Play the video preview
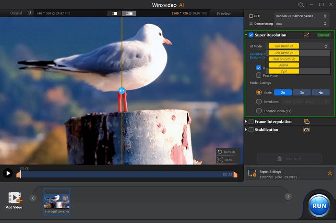Viewport: 336px width, 223px height. (8, 173)
